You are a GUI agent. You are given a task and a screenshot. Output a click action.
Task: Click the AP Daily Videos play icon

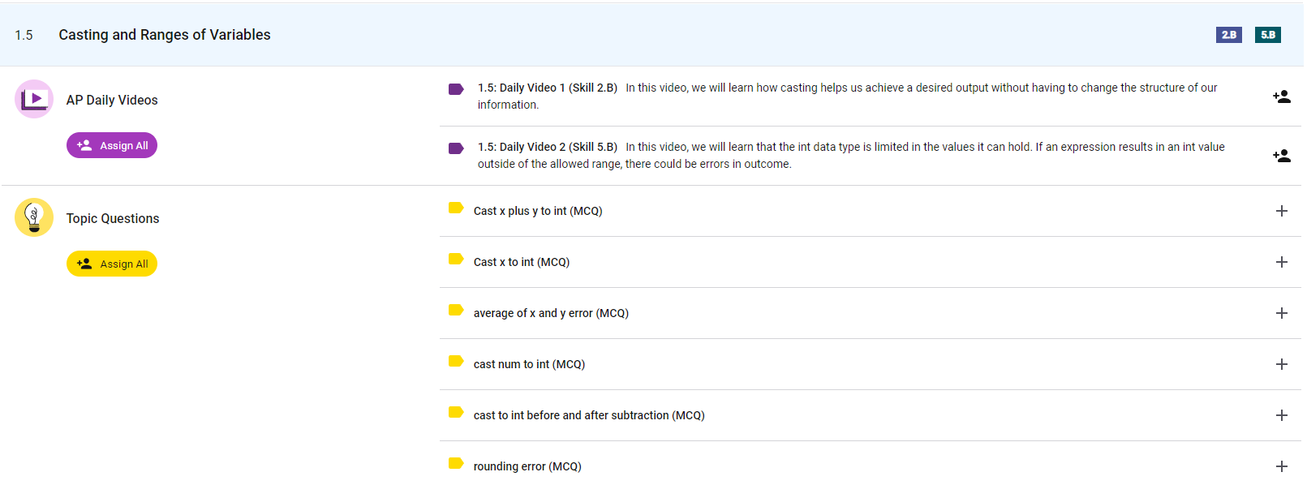tap(34, 99)
